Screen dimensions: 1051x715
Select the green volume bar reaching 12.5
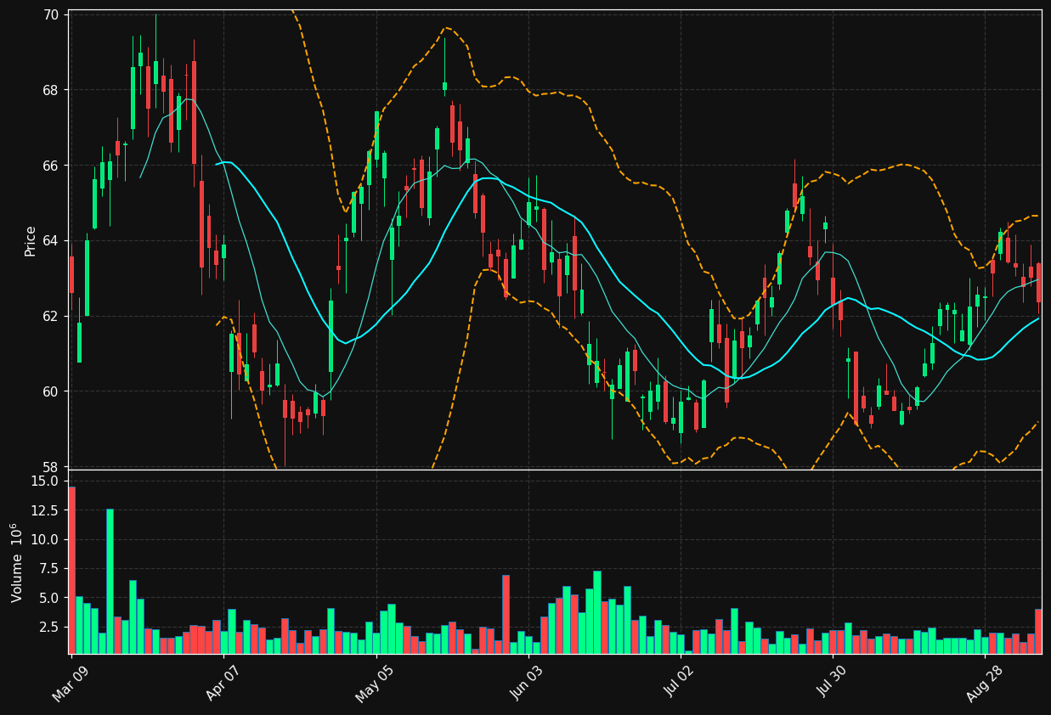point(110,581)
